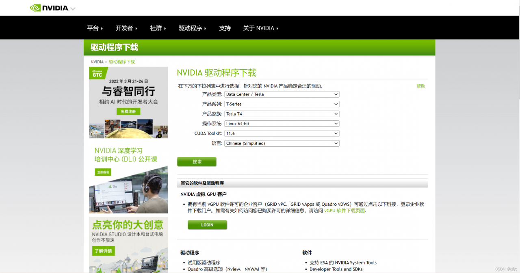Viewport: 520px width, 273px height.
Task: Open the 驱动程序 menu
Action: point(193,28)
